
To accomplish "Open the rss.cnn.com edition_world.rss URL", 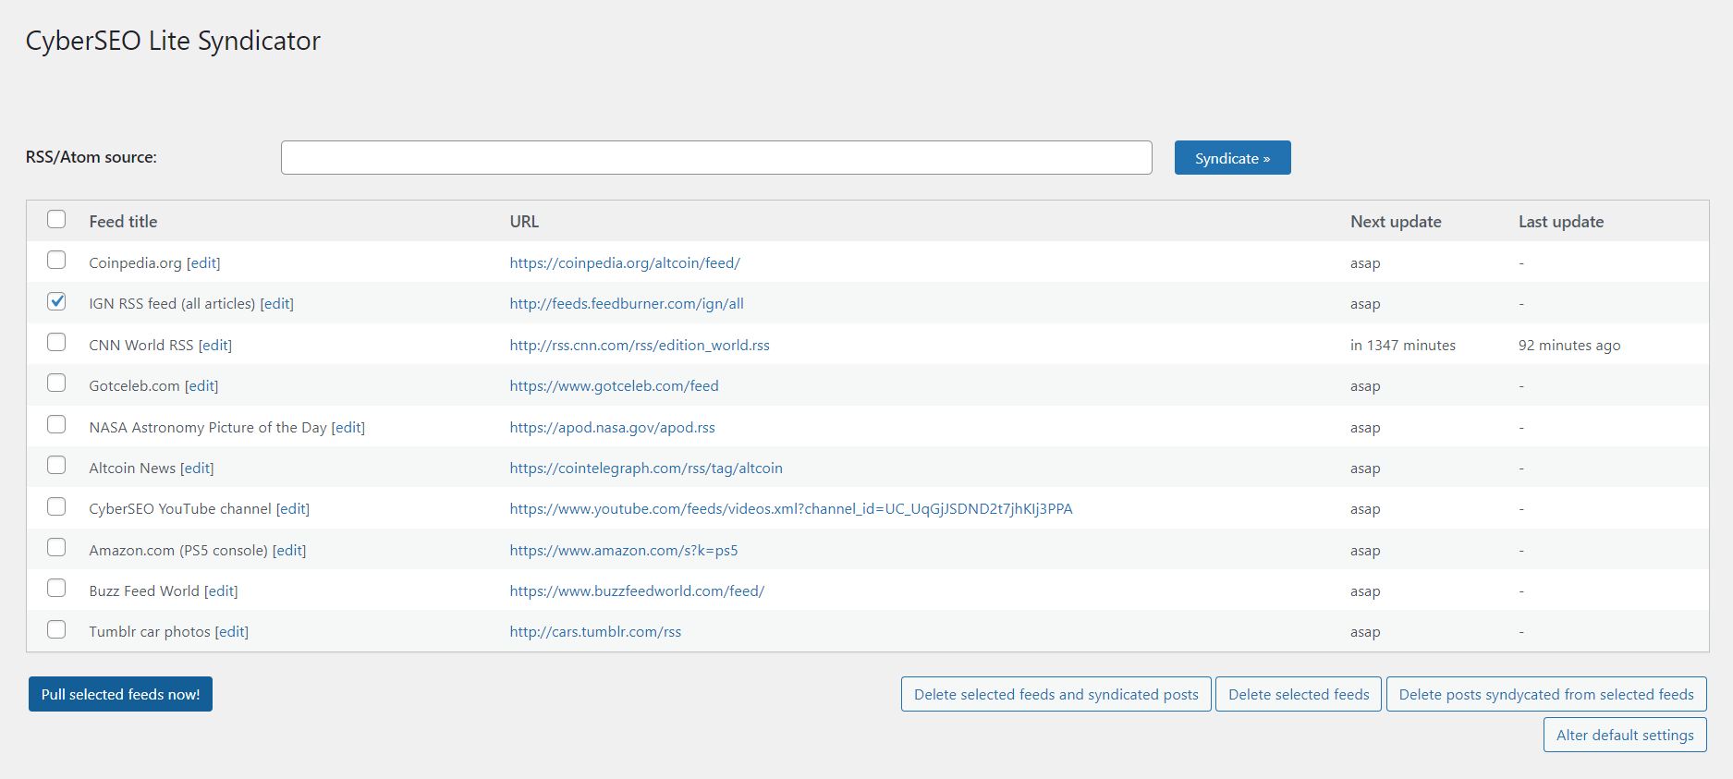I will 640,345.
